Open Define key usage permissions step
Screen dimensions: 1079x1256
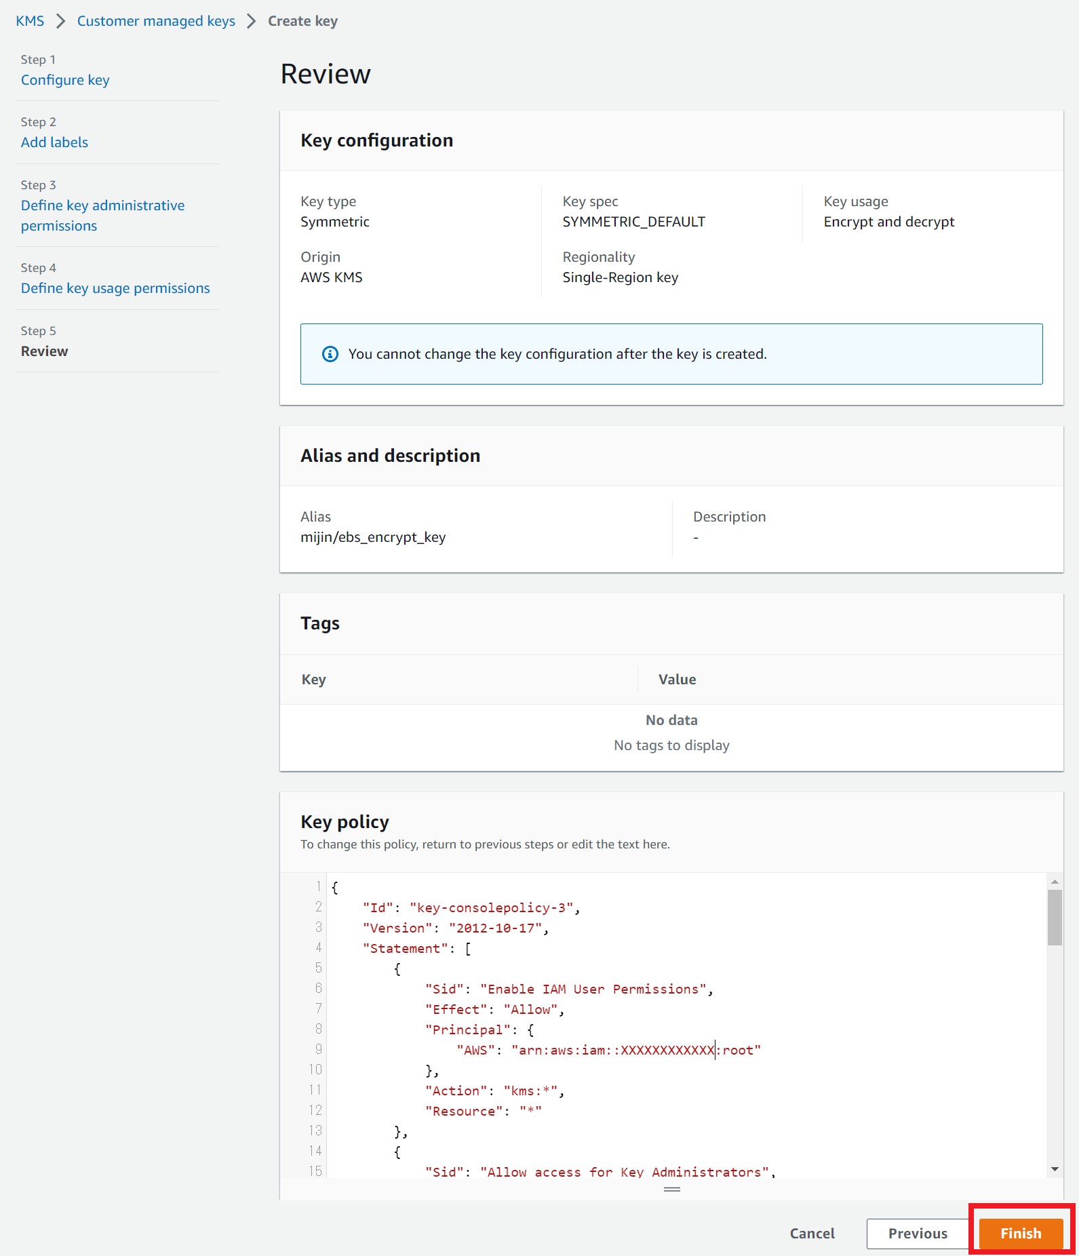(115, 288)
